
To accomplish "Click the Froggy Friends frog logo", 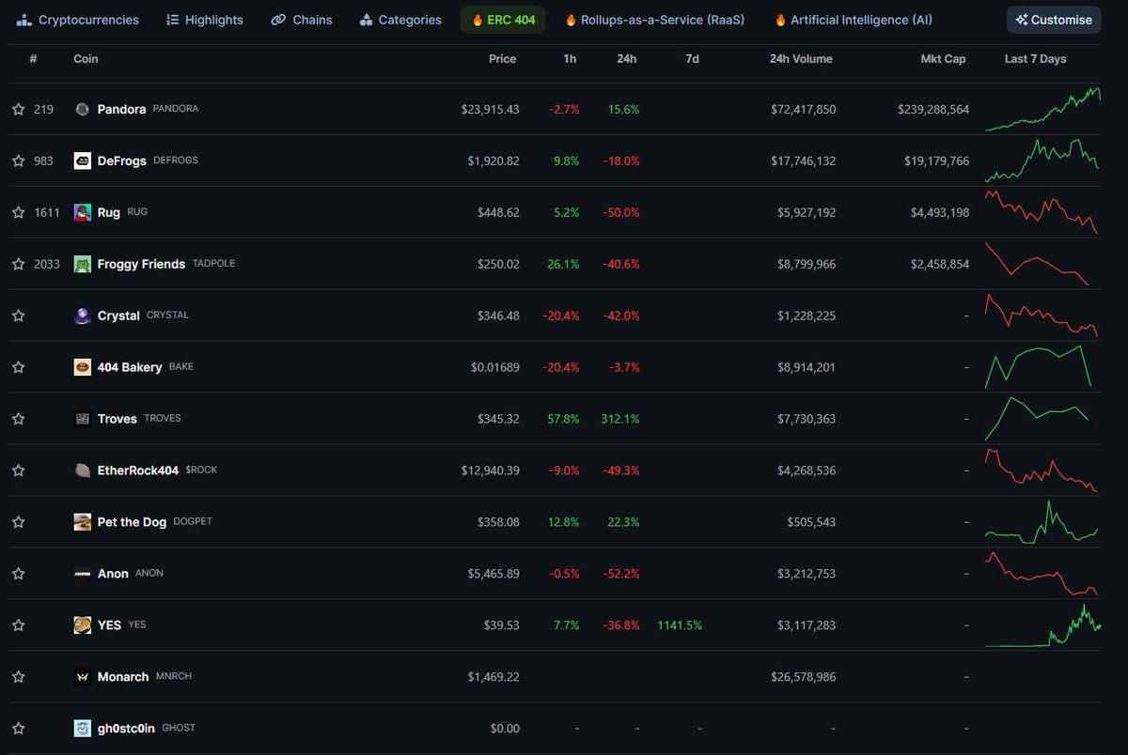I will [83, 264].
